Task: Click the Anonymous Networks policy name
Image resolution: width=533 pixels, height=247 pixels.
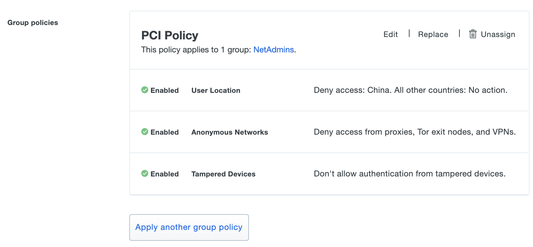Action: click(x=229, y=132)
